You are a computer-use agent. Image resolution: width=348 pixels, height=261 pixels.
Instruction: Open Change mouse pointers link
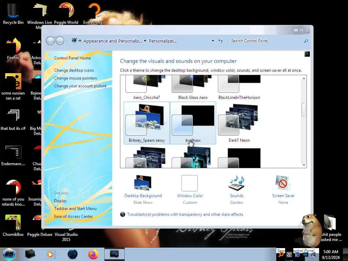click(75, 78)
